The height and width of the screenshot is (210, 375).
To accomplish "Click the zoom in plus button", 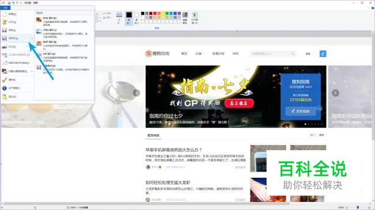I will click(370, 208).
